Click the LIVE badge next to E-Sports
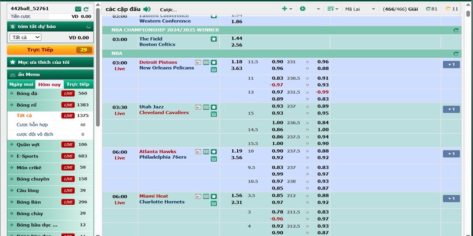 point(68,156)
